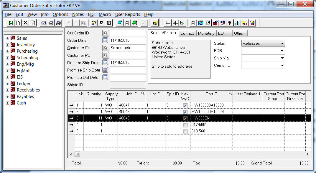Open the File menu
This screenshot has width=316, height=173.
point(8,14)
